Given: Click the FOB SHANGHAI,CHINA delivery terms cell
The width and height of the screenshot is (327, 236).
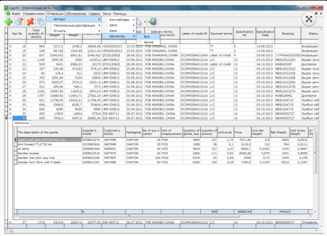Looking at the screenshot, I should [162, 55].
